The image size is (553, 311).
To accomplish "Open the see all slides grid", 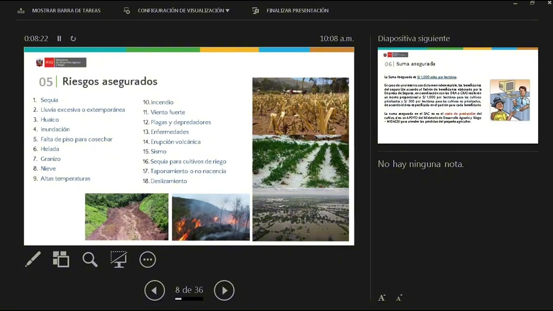I will click(61, 259).
